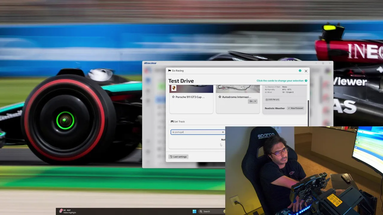Select the Porsche 911 GT3 Cup car card

[x=191, y=99]
